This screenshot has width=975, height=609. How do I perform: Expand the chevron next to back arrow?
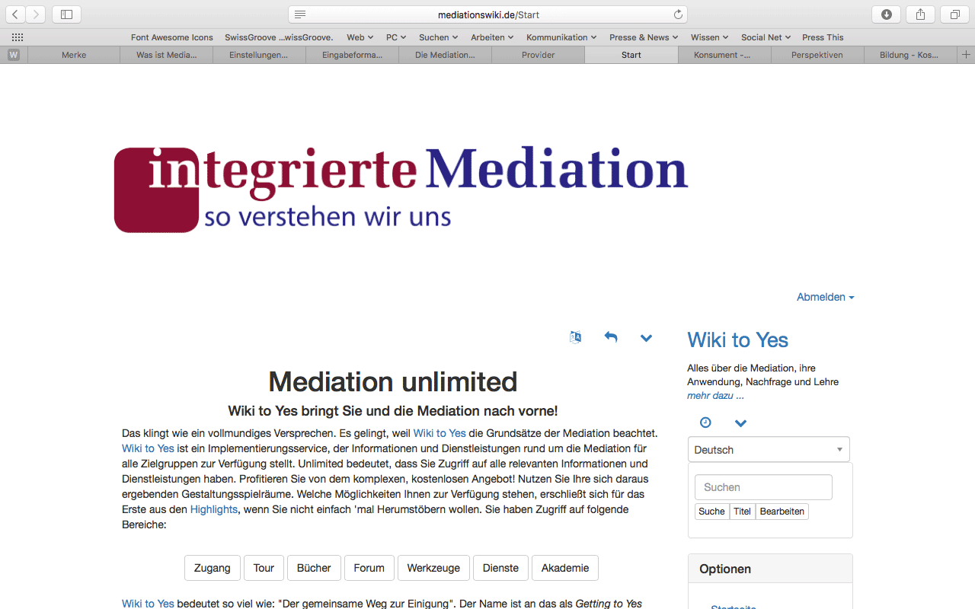(x=646, y=338)
